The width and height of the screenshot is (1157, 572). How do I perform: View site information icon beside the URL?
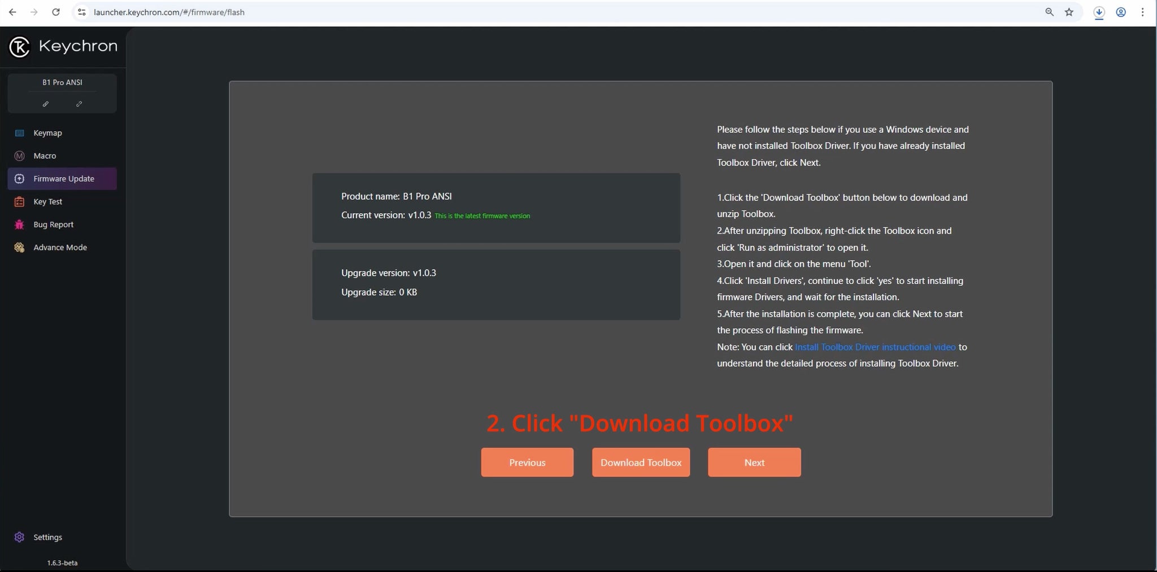click(x=82, y=12)
